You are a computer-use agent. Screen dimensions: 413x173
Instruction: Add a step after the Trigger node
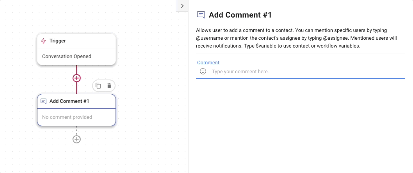[x=77, y=78]
